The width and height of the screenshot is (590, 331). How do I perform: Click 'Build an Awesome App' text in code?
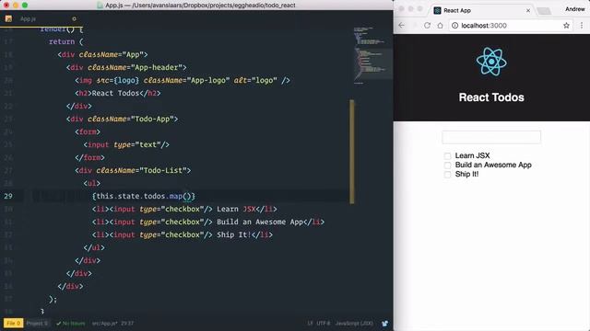pyautogui.click(x=260, y=222)
